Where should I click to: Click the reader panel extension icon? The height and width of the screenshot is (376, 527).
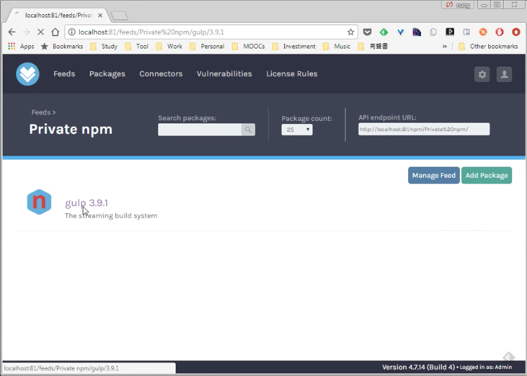click(466, 32)
